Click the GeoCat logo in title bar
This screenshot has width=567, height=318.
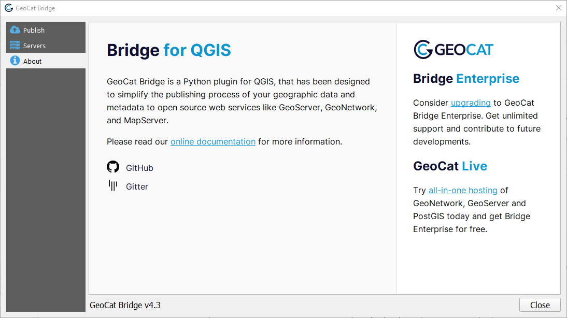(x=8, y=8)
